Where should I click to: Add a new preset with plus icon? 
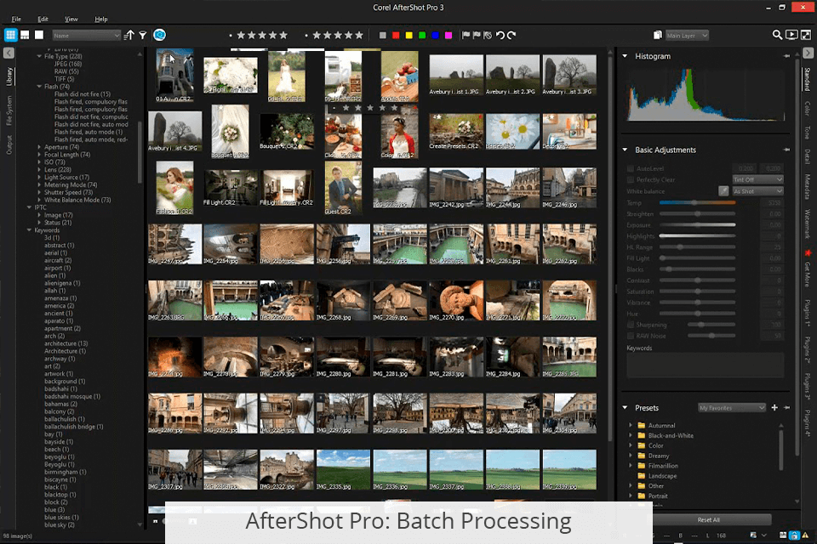[774, 408]
